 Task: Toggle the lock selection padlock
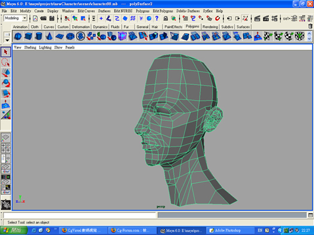165,19
